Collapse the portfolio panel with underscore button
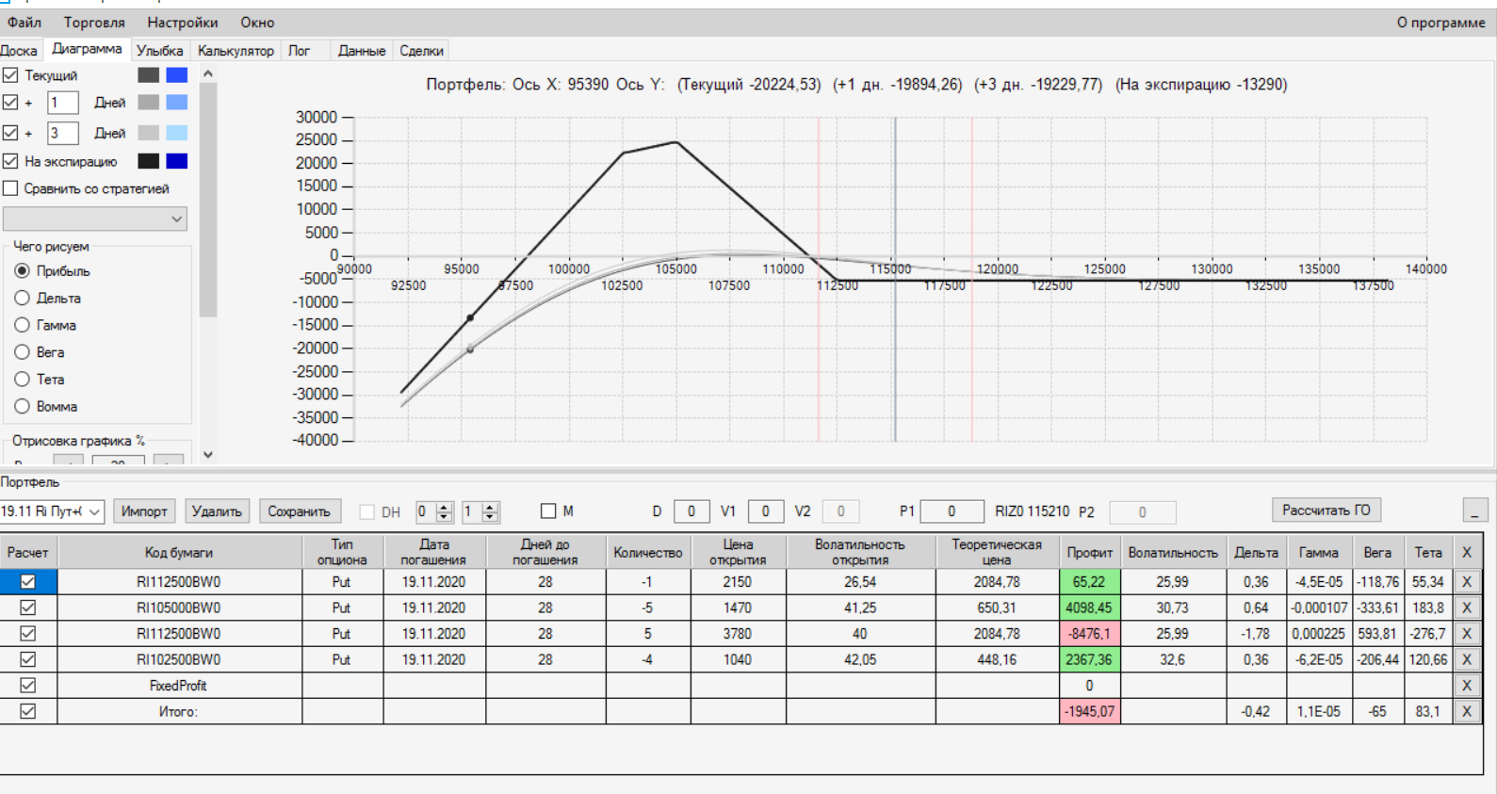Screen dimensions: 1497x794 [1475, 510]
